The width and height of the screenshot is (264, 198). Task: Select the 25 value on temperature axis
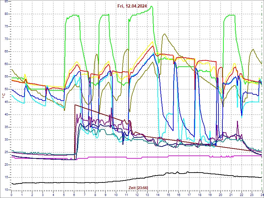pos(6,152)
